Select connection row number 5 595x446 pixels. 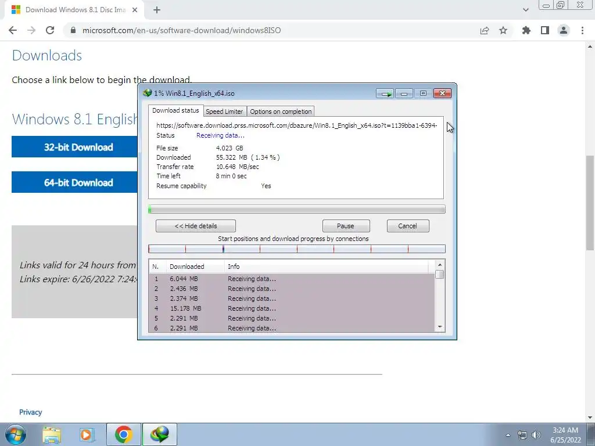tap(292, 318)
